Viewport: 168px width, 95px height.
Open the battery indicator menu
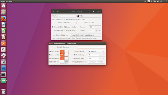(x=154, y=1)
